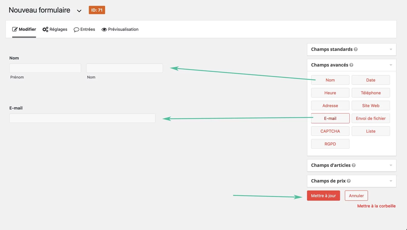407x230 pixels.
Task: Add a Téléphone field to the form
Action: coord(371,93)
